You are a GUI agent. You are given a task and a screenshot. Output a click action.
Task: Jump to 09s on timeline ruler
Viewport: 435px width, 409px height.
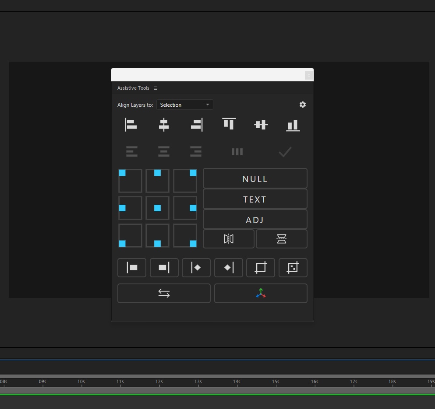(42, 381)
